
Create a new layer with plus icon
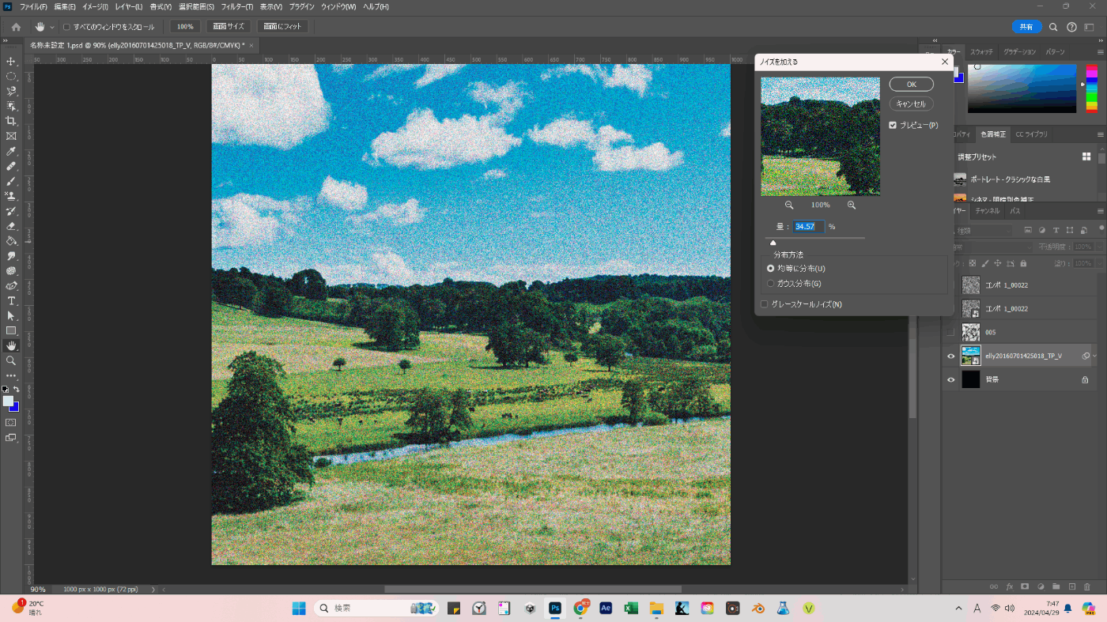(1072, 586)
